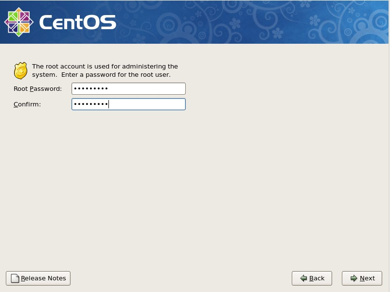Click the right arrow icon on Next

(x=354, y=278)
